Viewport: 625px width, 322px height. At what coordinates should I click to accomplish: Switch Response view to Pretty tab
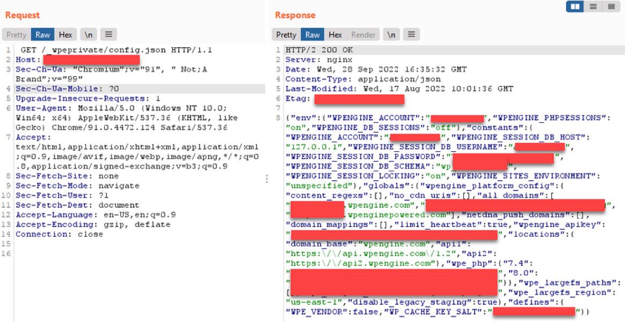[286, 35]
